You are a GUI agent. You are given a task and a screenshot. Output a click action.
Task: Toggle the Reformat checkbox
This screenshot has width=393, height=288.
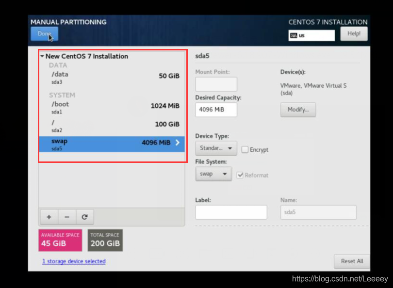(x=240, y=175)
